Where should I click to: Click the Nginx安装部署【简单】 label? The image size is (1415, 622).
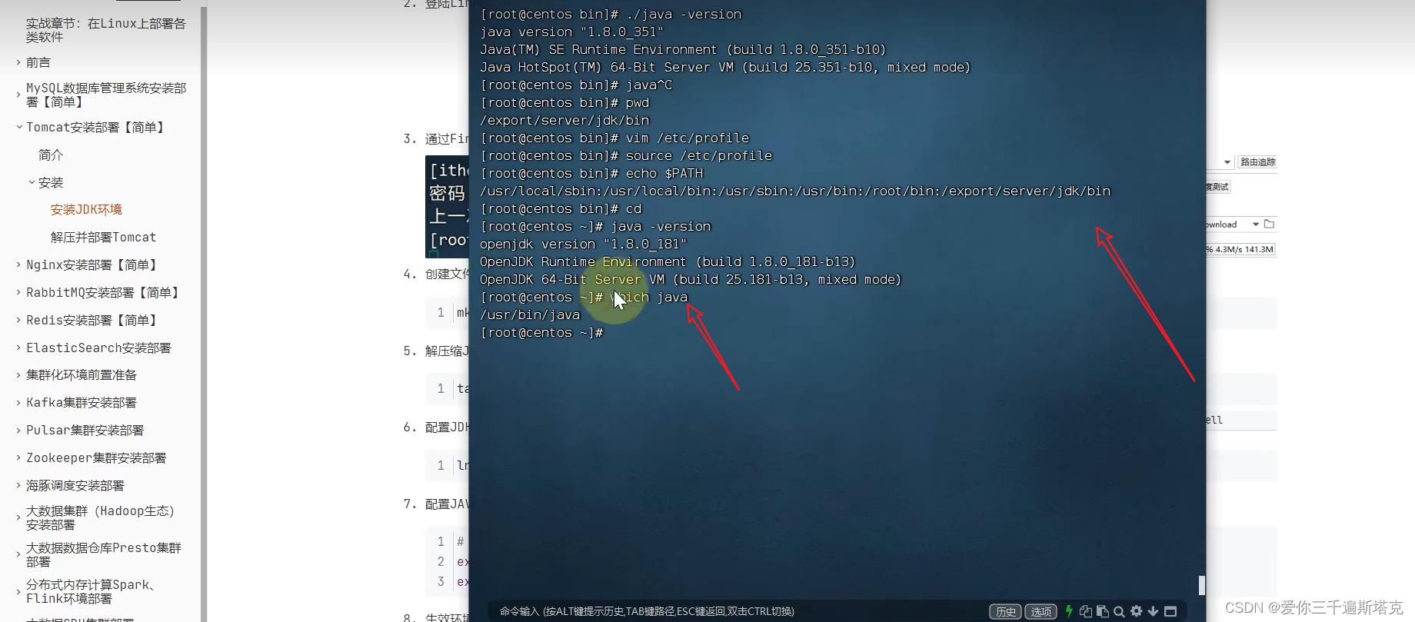tap(92, 265)
